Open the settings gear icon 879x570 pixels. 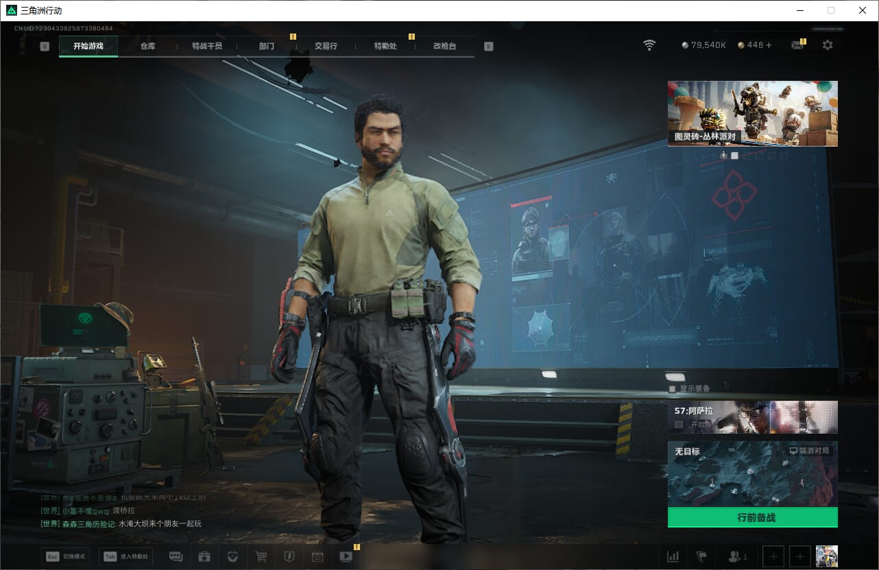click(828, 45)
